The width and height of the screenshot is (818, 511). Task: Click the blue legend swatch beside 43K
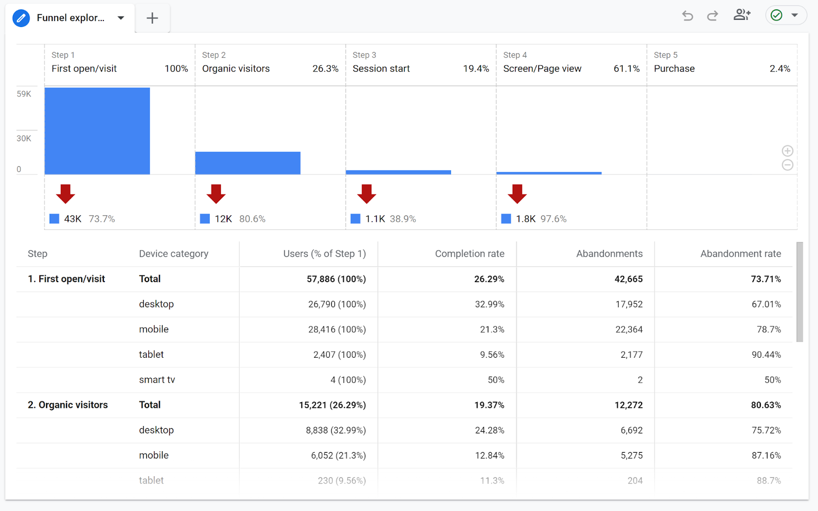(54, 219)
